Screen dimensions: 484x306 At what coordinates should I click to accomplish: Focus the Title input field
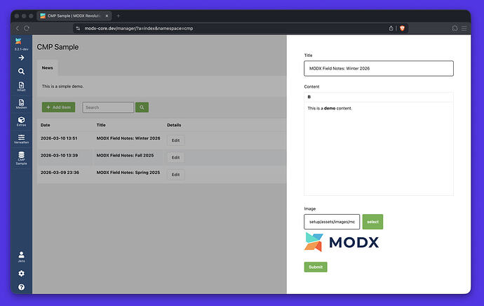point(378,68)
